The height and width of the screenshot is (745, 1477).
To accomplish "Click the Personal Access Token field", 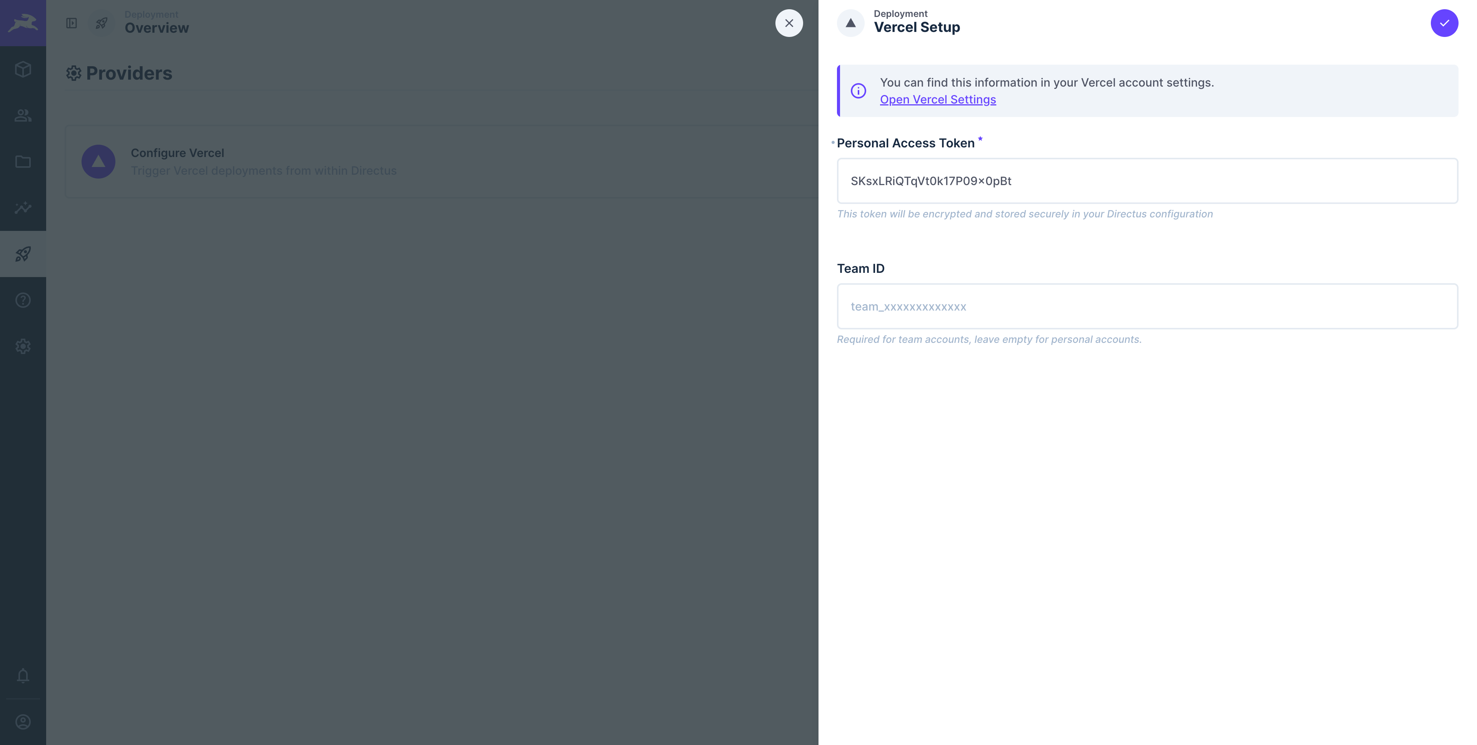I will point(1147,181).
